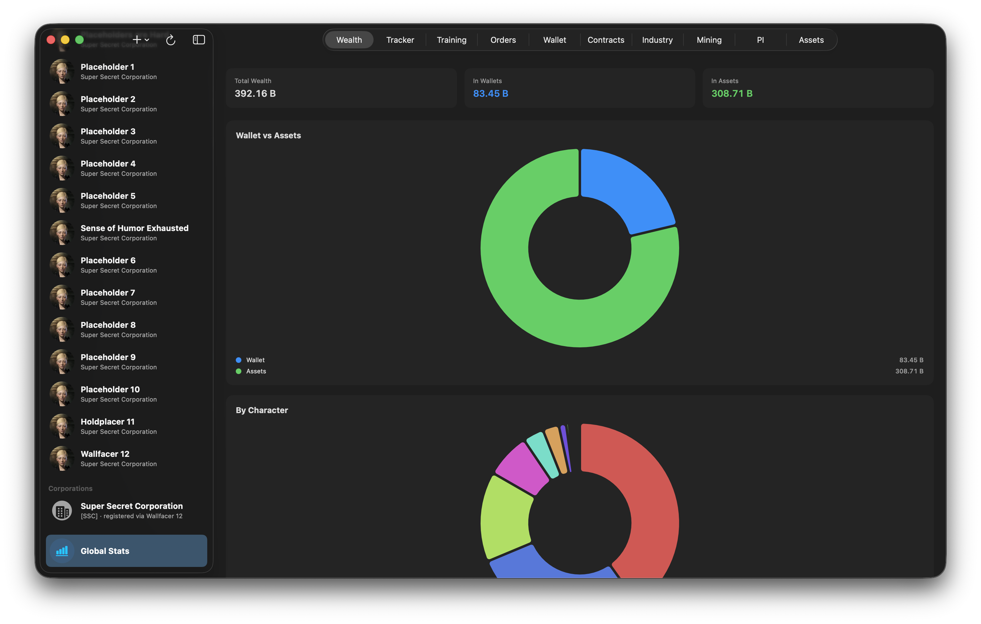Click the 'Wallet vs Assets' heading
The width and height of the screenshot is (981, 624).
[x=268, y=136]
